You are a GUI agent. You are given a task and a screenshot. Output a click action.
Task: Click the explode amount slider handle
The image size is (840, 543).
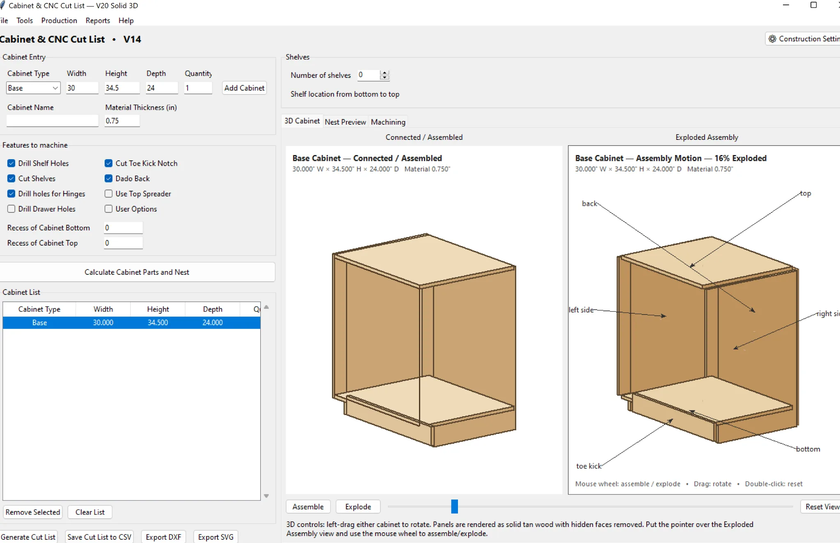tap(454, 506)
